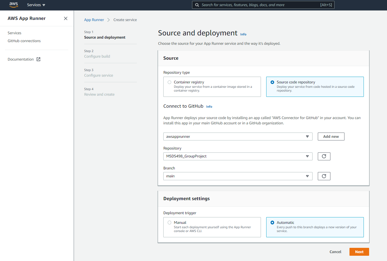Open Info link beside Source and deployment
387x261 pixels.
(243, 34)
